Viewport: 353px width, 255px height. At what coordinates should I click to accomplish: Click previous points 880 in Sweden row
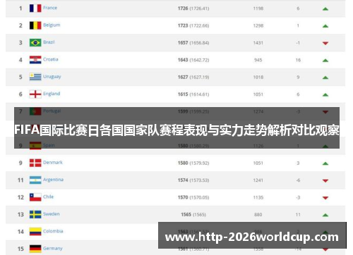(x=258, y=215)
